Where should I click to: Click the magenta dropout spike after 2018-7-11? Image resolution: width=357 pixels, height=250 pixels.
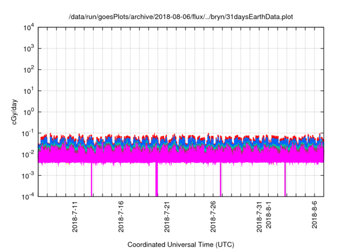91,180
